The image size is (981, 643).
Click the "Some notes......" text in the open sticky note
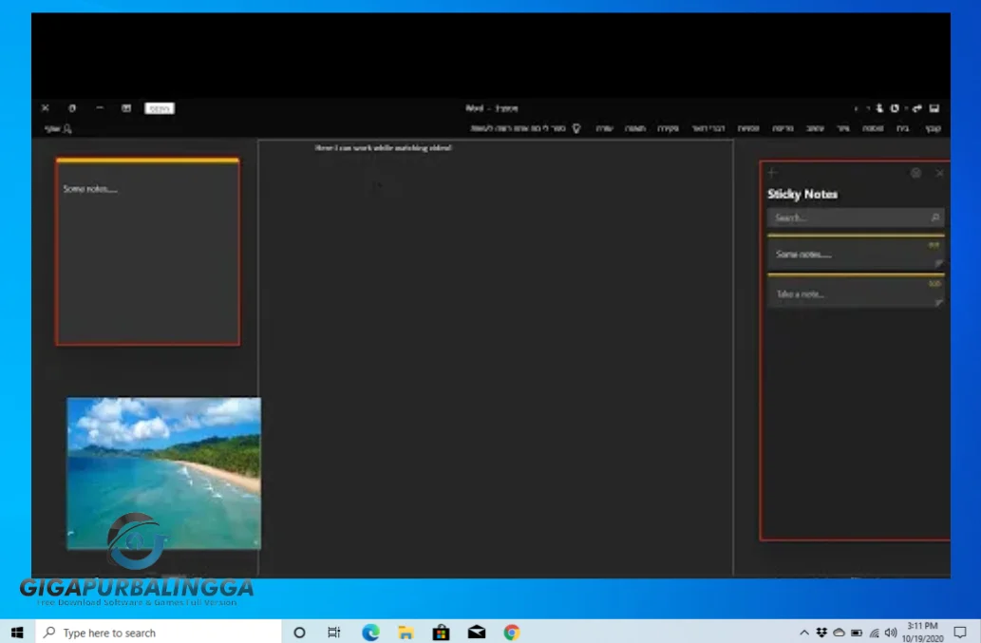90,189
